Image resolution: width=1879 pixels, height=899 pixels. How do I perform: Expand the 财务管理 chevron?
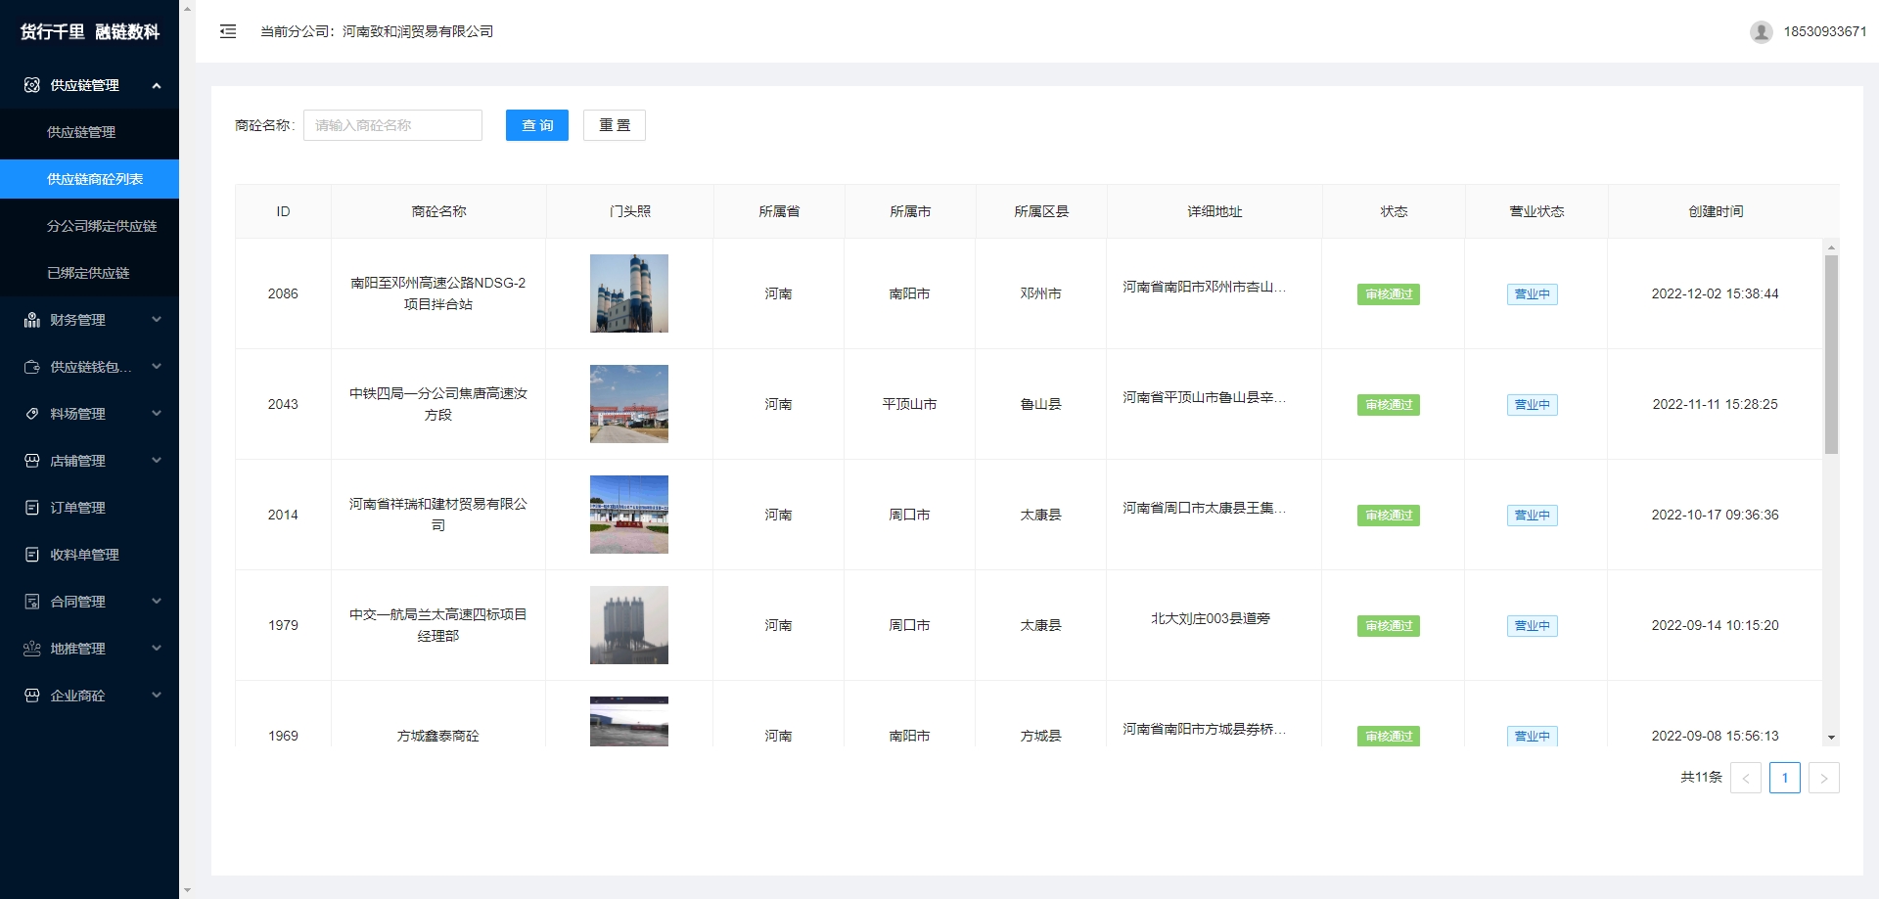(157, 320)
